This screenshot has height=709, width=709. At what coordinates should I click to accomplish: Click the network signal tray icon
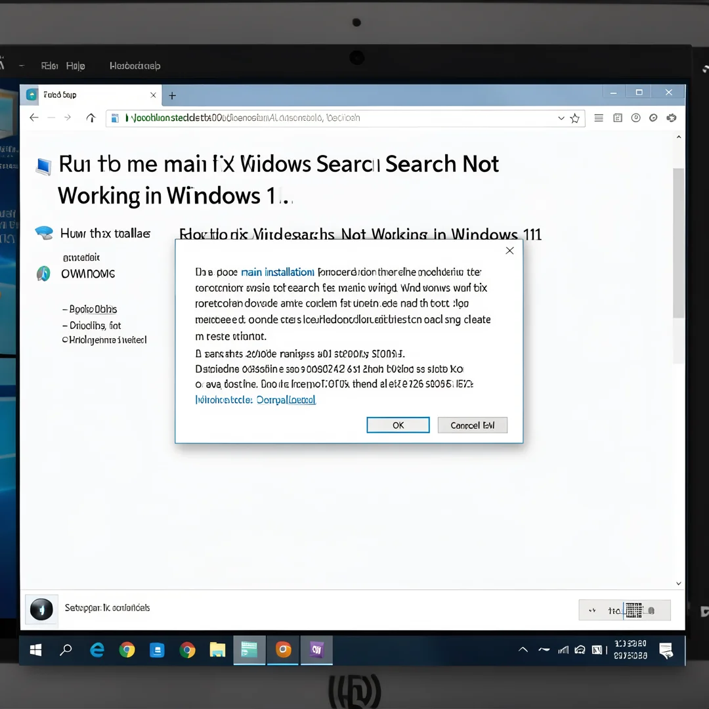(563, 650)
